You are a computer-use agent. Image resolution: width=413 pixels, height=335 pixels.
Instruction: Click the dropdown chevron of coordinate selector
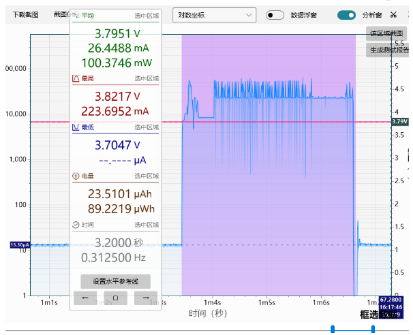[249, 15]
